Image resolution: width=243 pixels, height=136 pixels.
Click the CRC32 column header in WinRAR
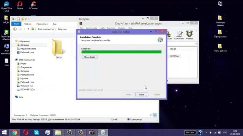[x=173, y=49]
